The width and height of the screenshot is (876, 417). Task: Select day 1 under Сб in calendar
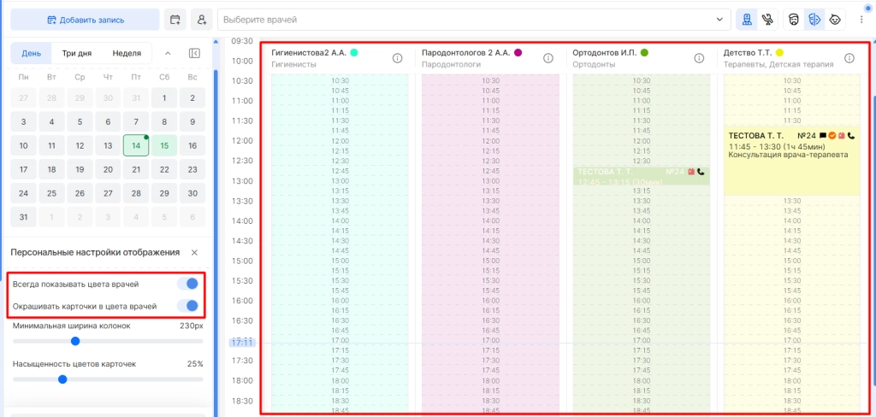(x=164, y=97)
